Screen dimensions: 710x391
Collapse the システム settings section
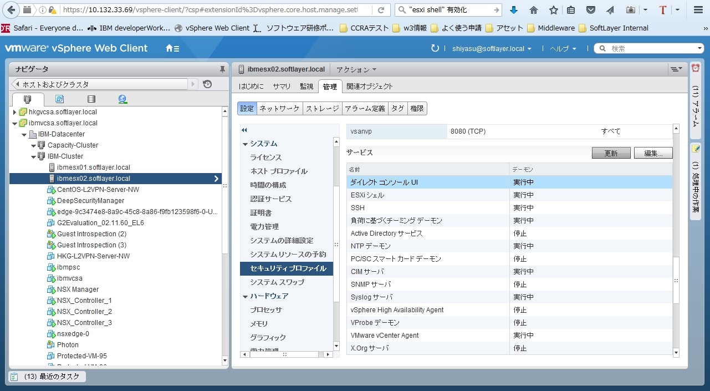[245, 144]
